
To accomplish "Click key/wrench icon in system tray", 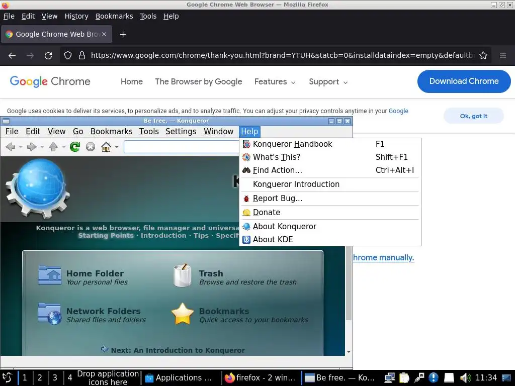I will [x=419, y=378].
